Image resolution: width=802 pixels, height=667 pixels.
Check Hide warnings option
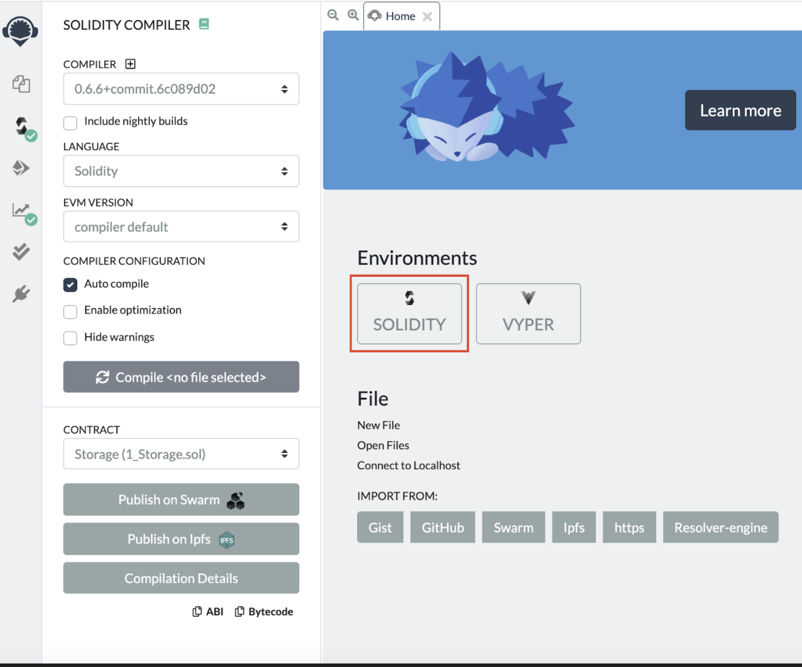(70, 338)
